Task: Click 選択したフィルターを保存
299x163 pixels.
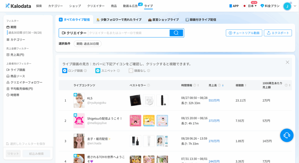Action: 26,144
